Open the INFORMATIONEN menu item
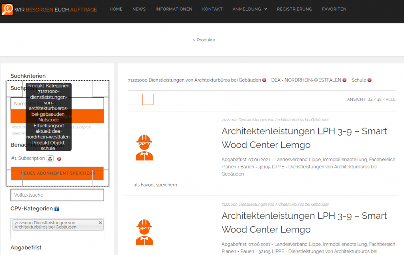Image resolution: width=404 pixels, height=255 pixels. click(x=174, y=9)
